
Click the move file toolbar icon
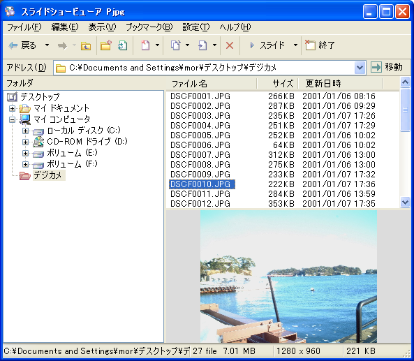pyautogui.click(x=202, y=45)
